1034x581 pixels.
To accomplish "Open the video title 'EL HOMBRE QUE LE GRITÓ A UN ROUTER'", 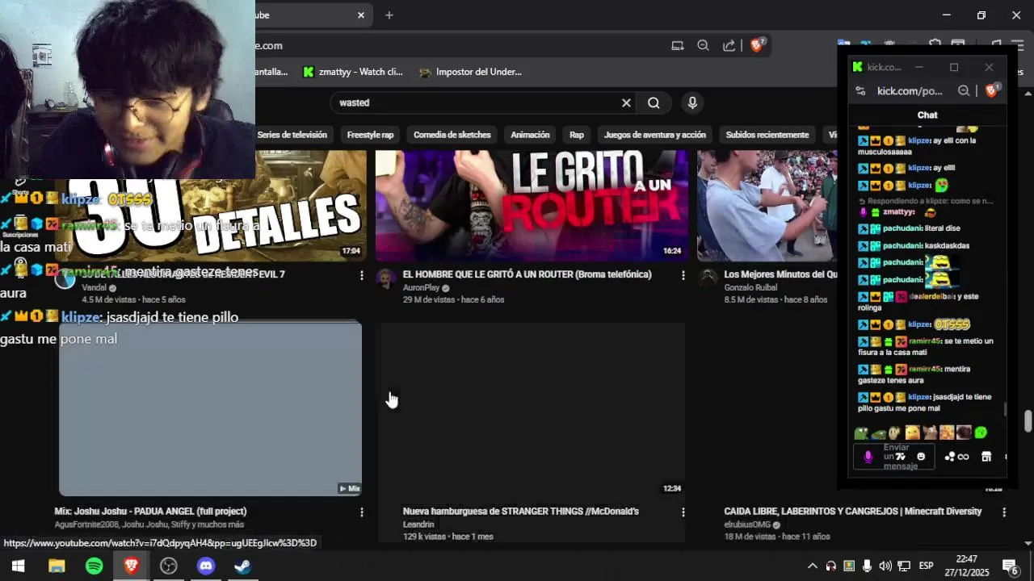I will tap(527, 274).
